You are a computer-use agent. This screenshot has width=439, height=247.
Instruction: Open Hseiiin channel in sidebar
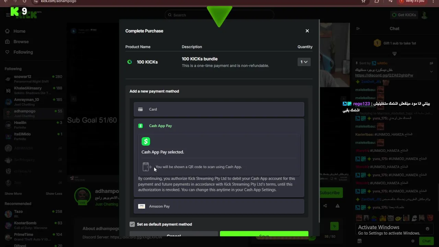coord(33,125)
